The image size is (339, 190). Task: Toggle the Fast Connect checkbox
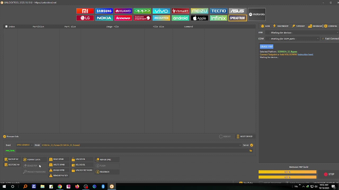323,39
